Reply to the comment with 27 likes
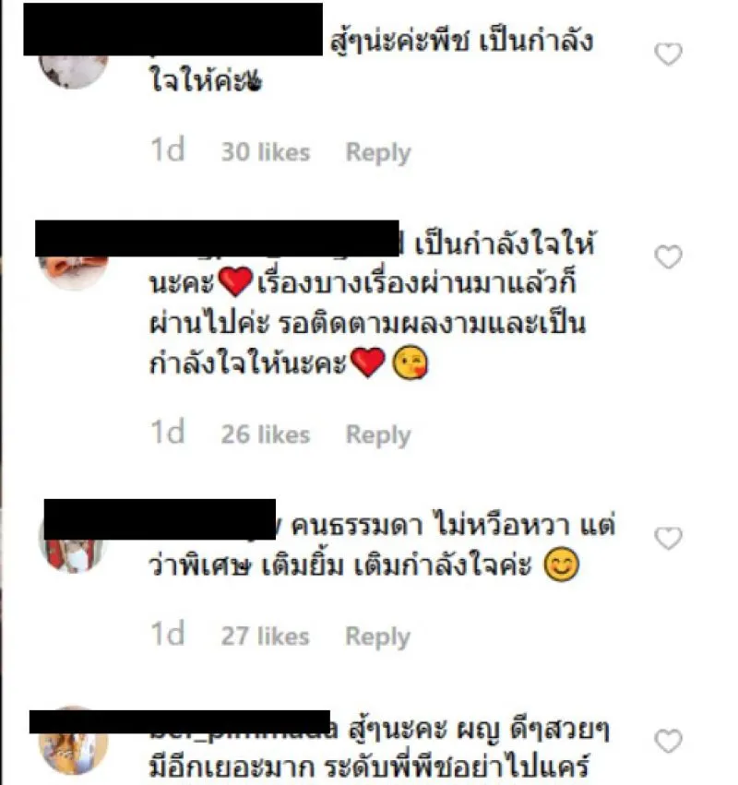The image size is (738, 785). point(377,636)
